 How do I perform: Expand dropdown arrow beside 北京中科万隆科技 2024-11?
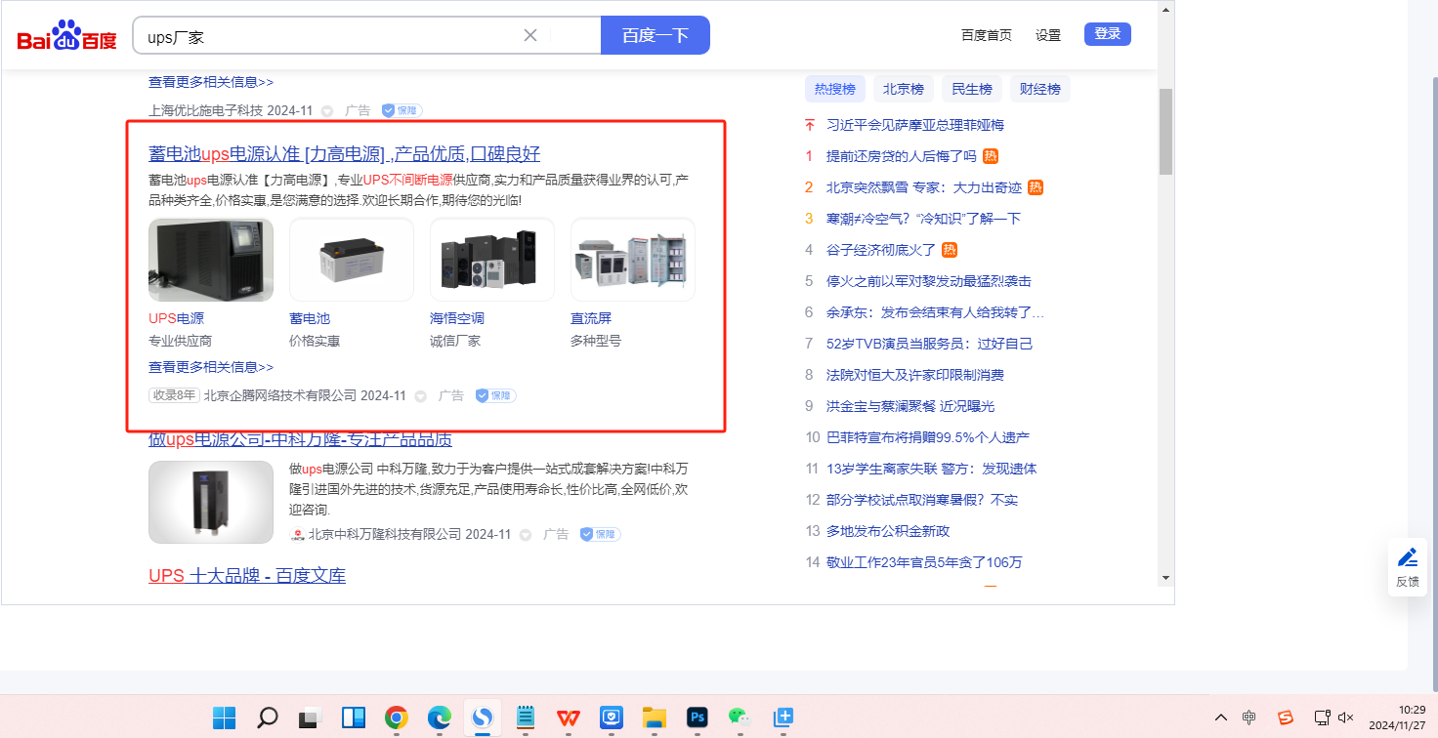[526, 535]
